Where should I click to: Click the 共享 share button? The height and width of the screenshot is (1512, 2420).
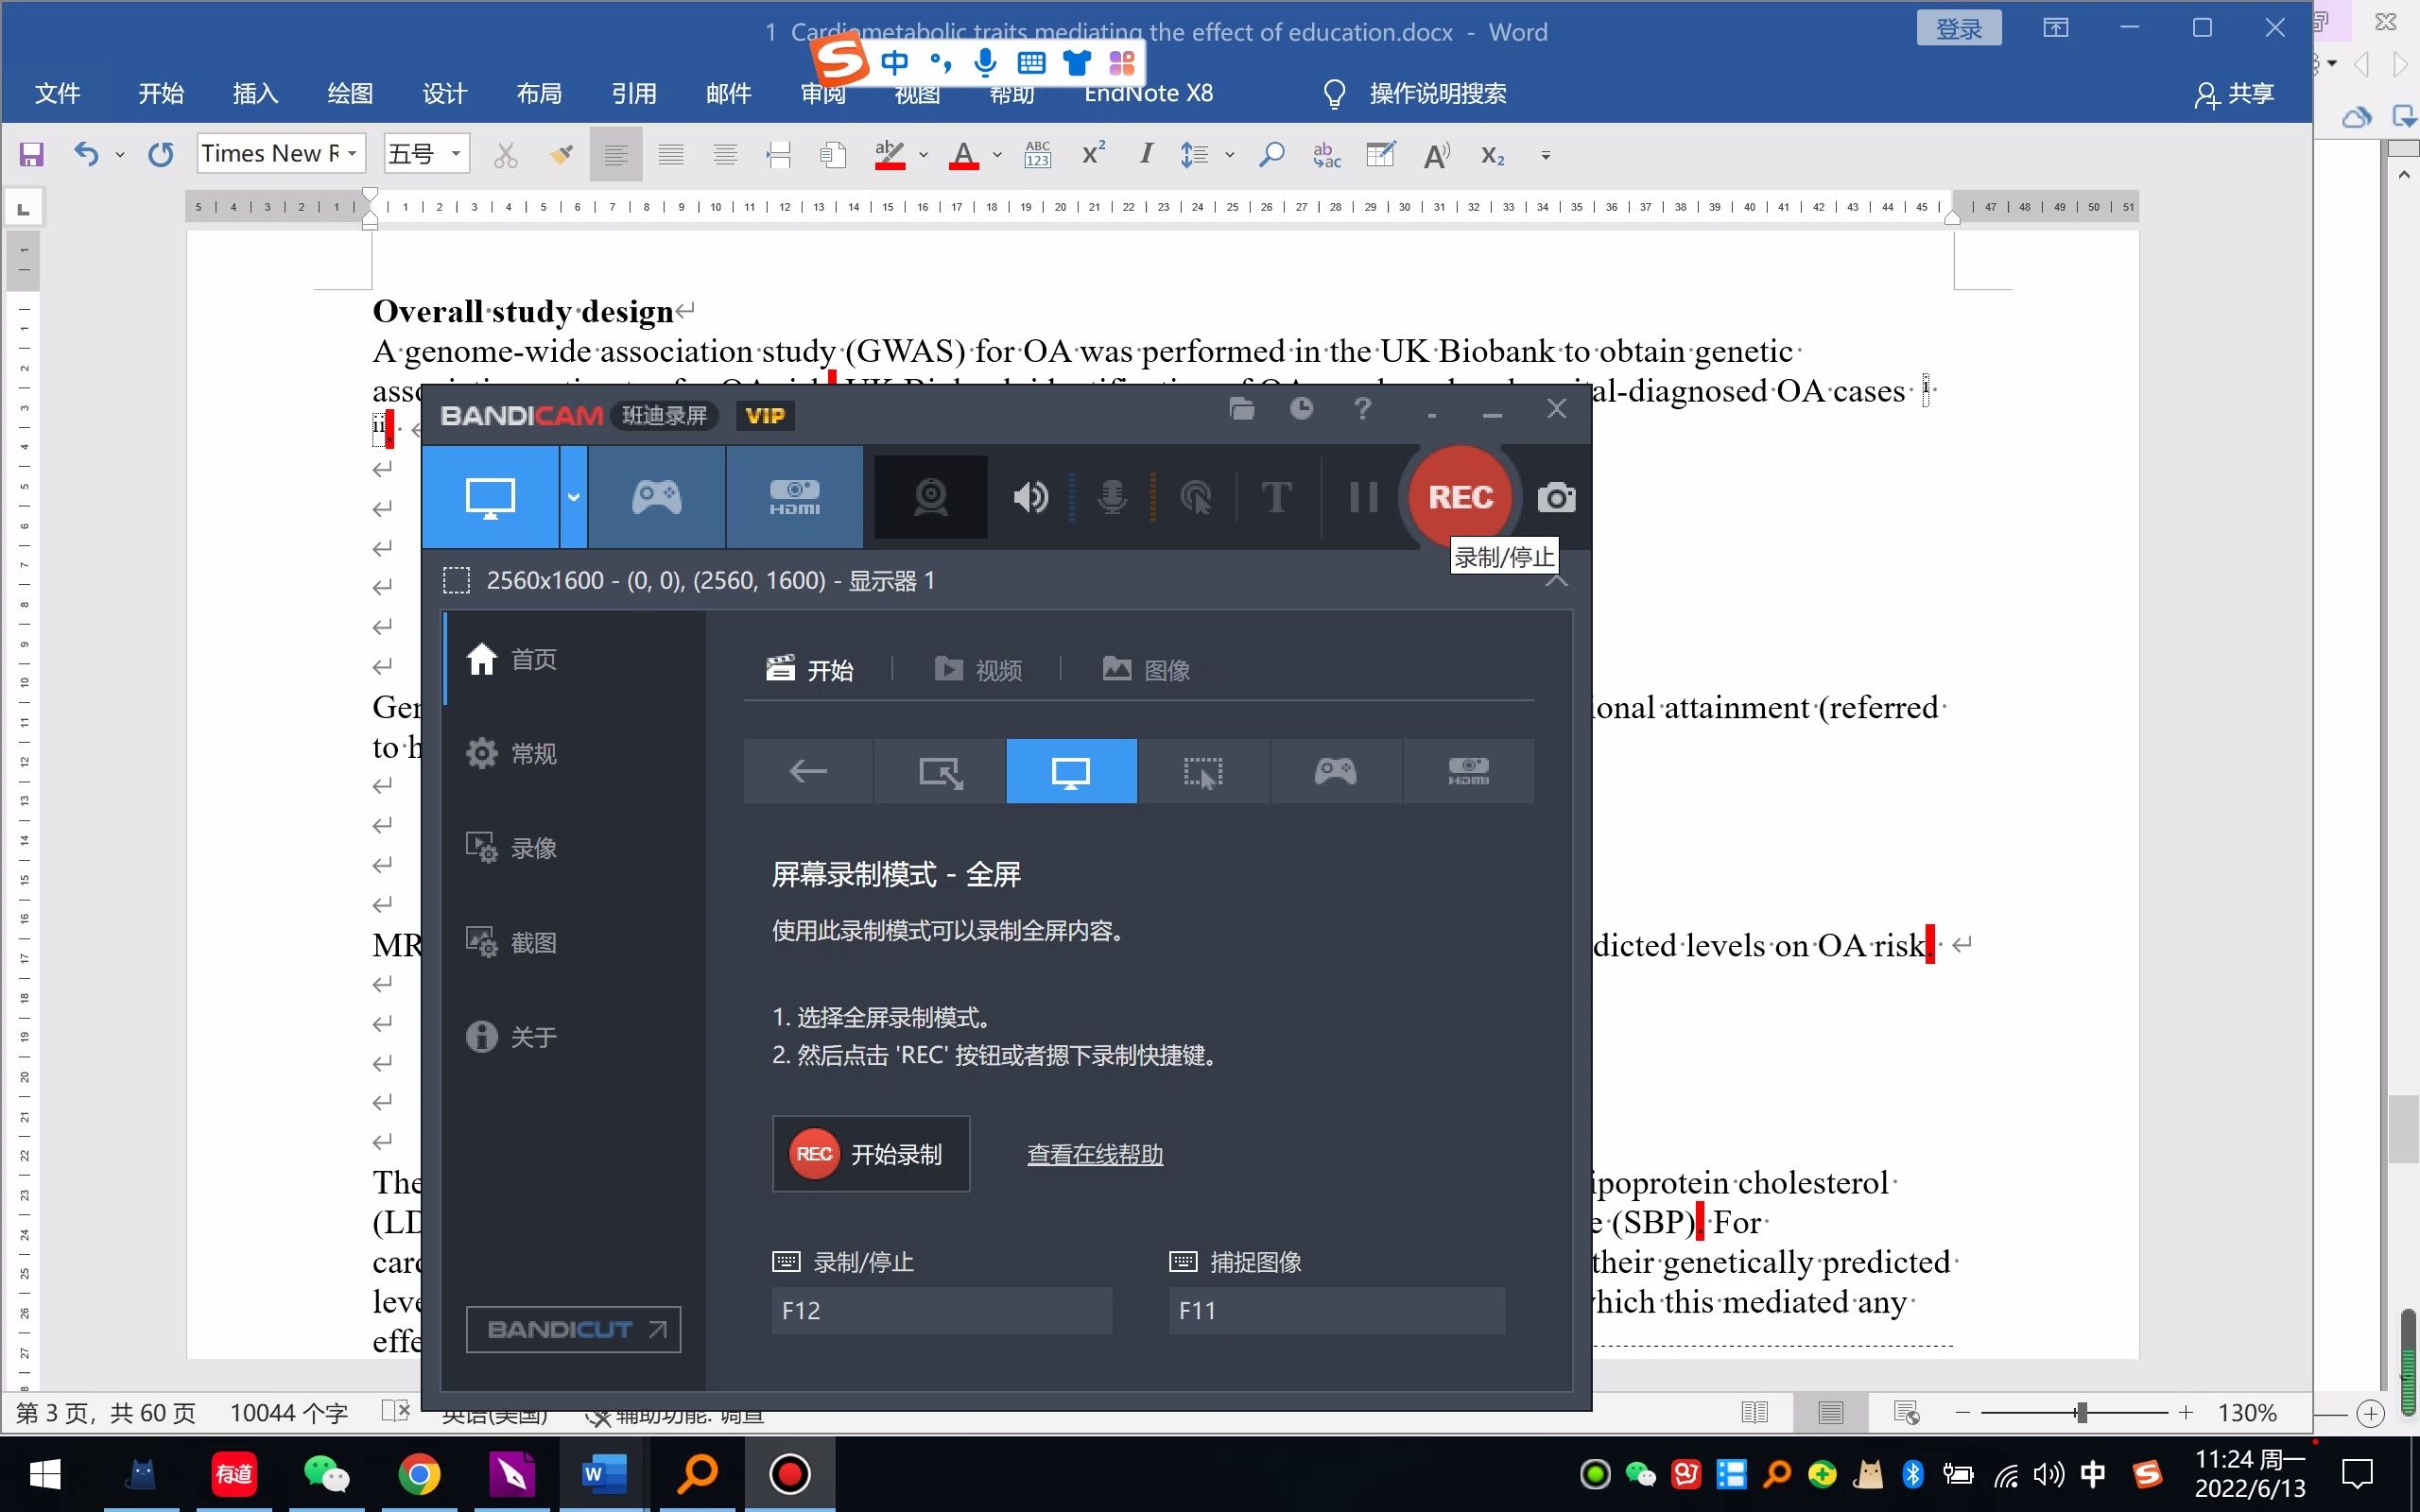point(2234,93)
